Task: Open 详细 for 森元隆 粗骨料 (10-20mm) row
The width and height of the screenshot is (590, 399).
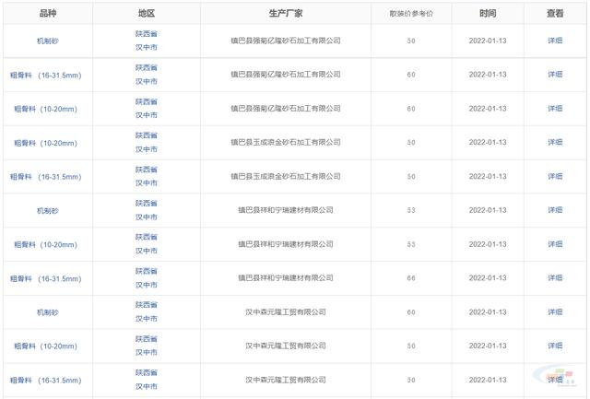Action: [555, 346]
